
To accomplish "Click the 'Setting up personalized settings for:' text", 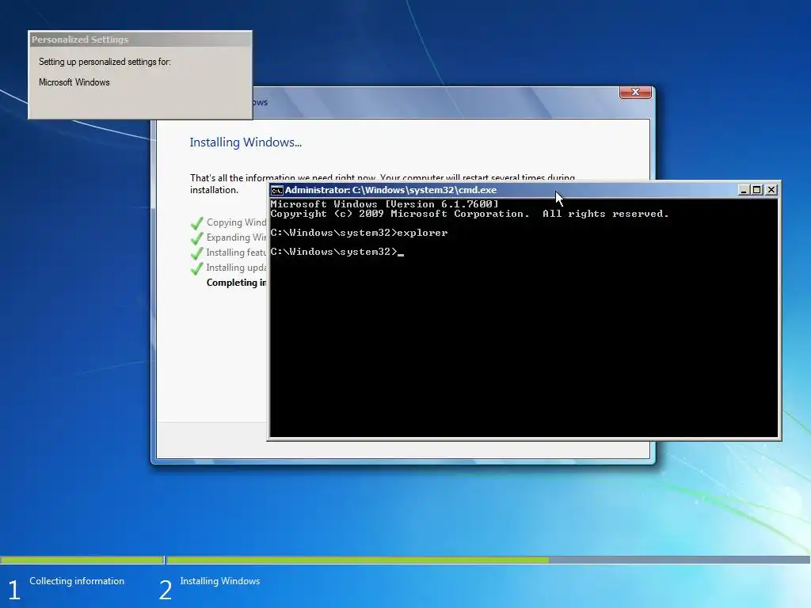I will [x=105, y=62].
